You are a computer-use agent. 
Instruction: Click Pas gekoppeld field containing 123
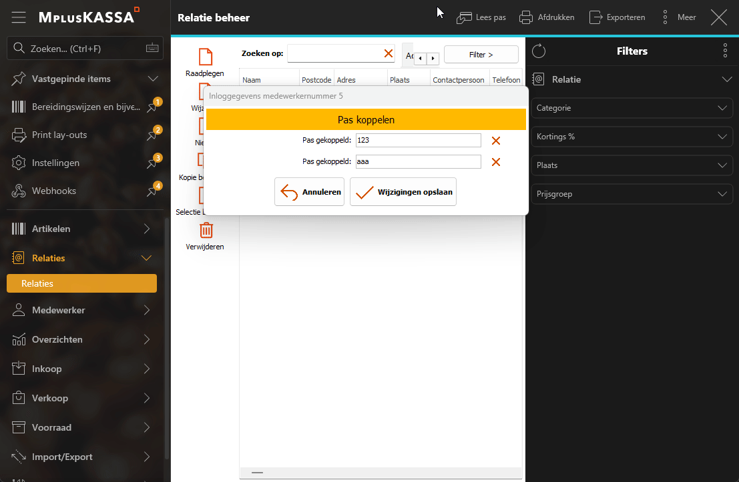(418, 140)
